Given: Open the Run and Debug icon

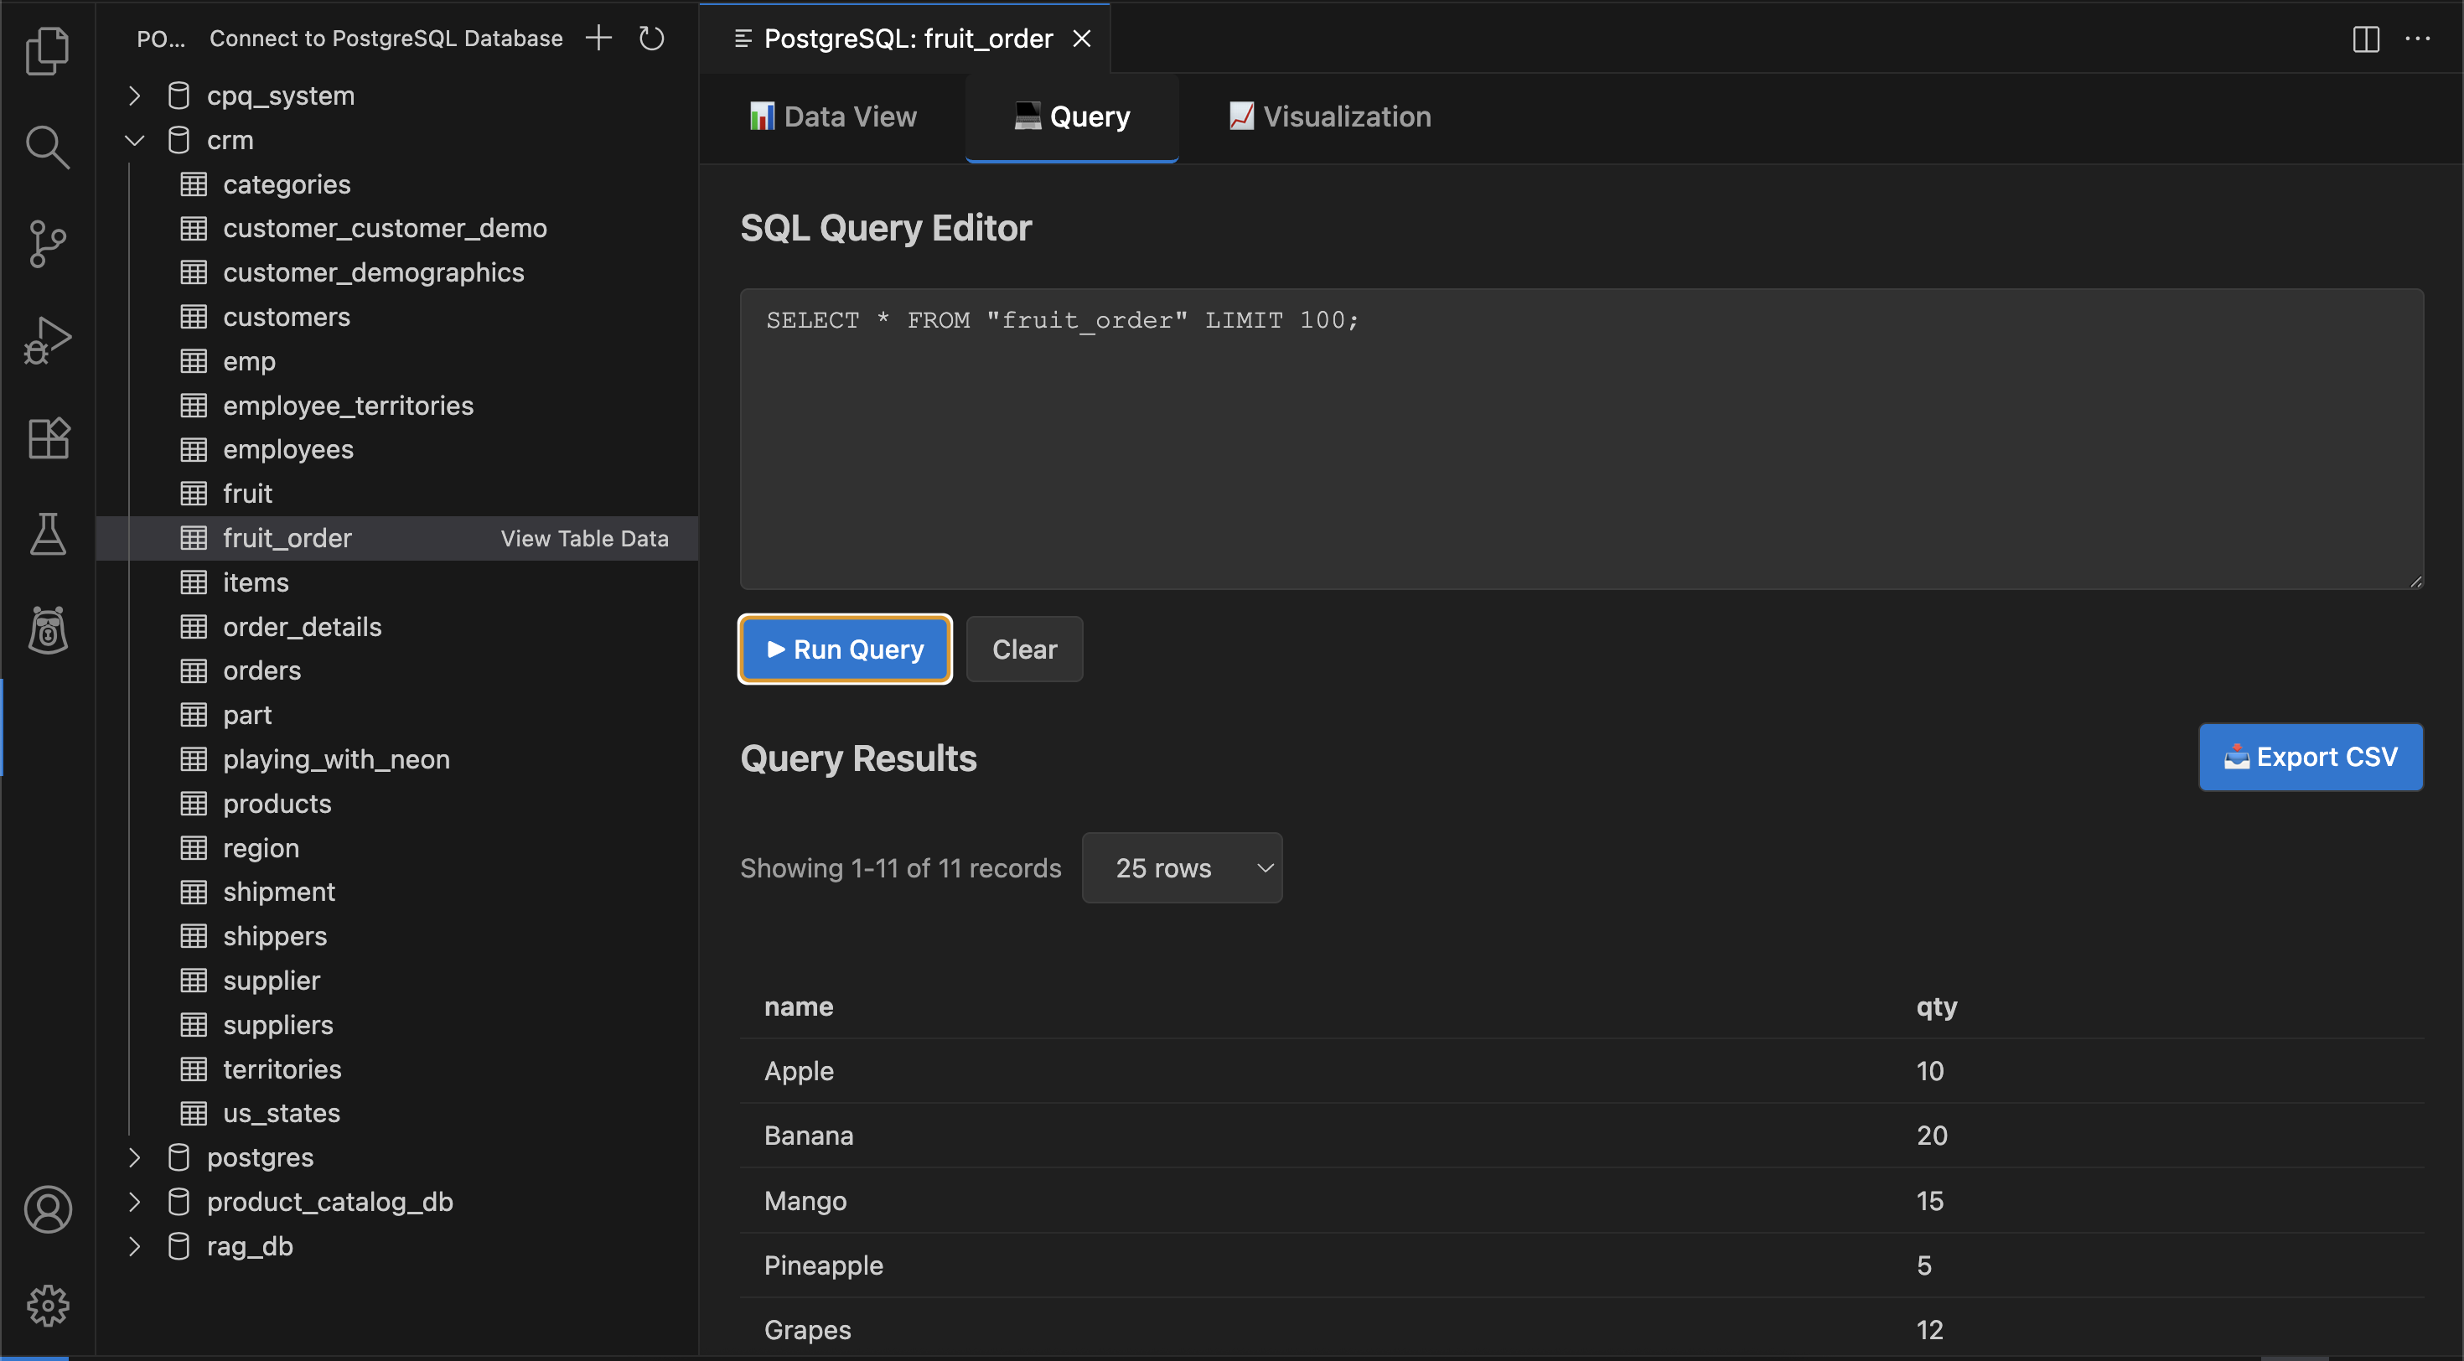Looking at the screenshot, I should pyautogui.click(x=47, y=340).
